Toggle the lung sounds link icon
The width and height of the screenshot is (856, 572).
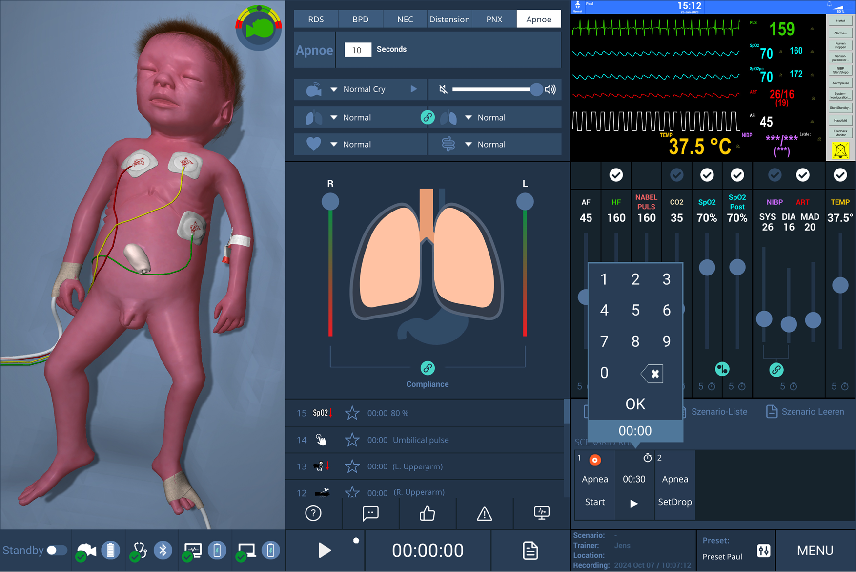pyautogui.click(x=428, y=117)
